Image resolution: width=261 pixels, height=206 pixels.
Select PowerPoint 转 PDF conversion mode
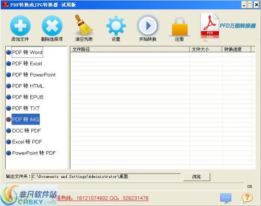34,153
